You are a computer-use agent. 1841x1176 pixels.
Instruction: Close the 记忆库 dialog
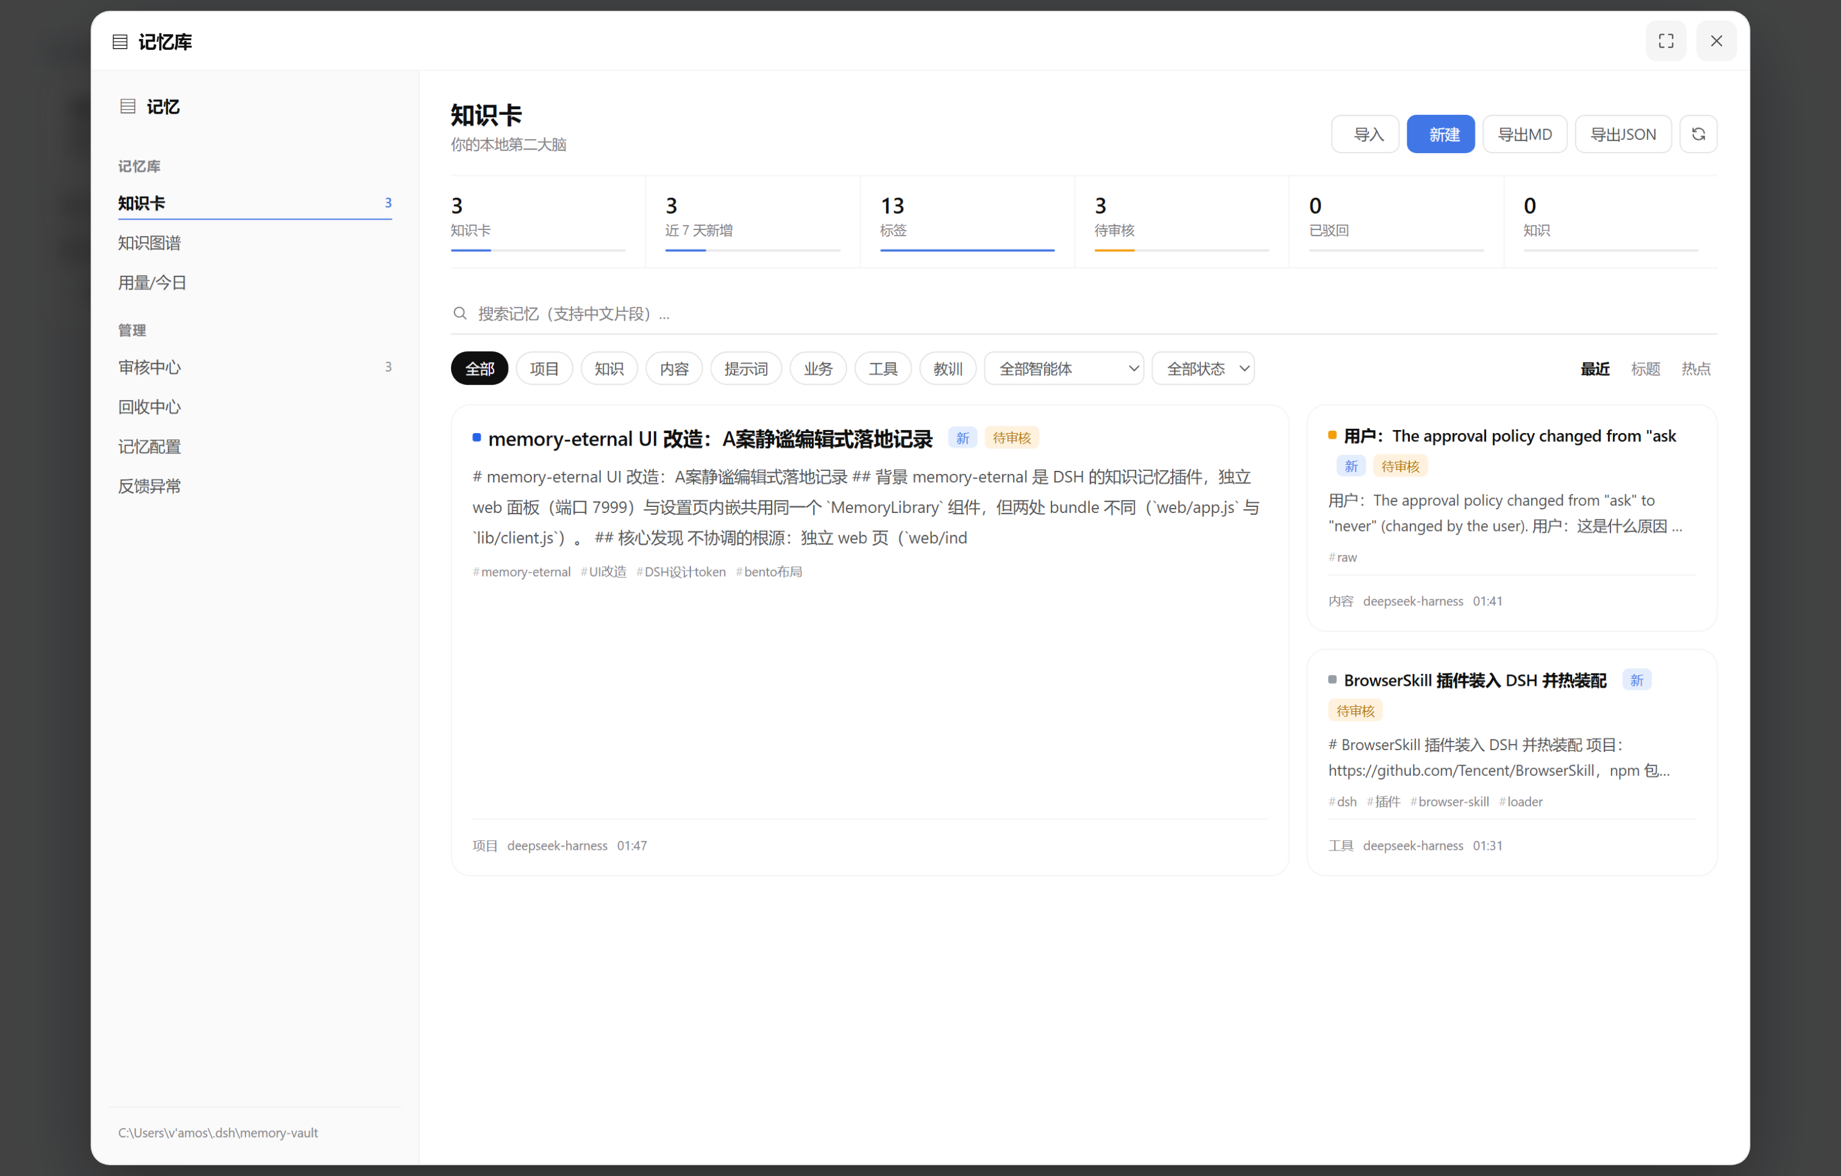(x=1716, y=41)
